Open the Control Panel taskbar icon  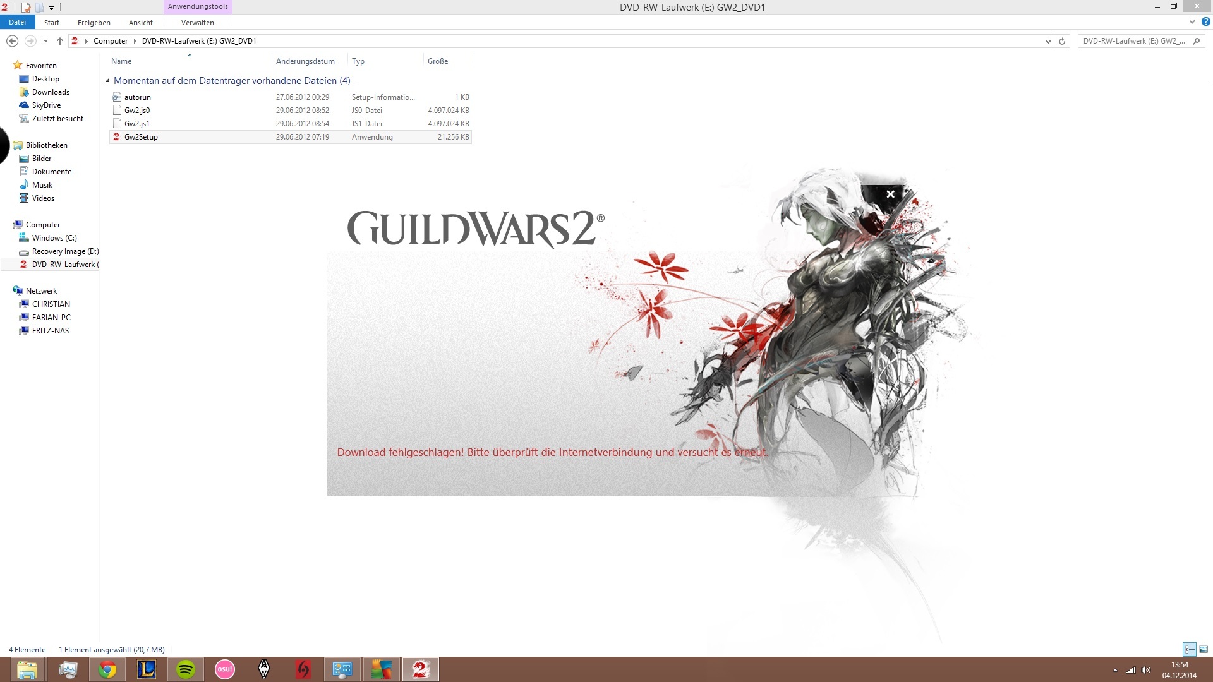coord(342,669)
